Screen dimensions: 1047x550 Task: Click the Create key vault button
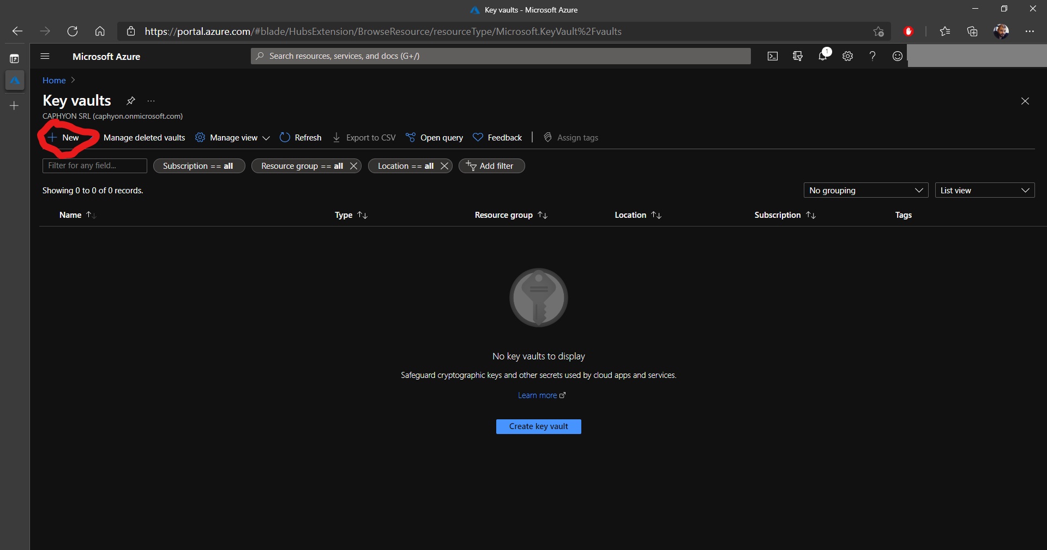[x=539, y=426]
